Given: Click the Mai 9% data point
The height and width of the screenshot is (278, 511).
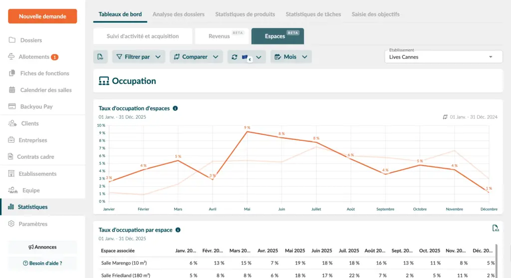Looking at the screenshot, I should tap(247, 132).
